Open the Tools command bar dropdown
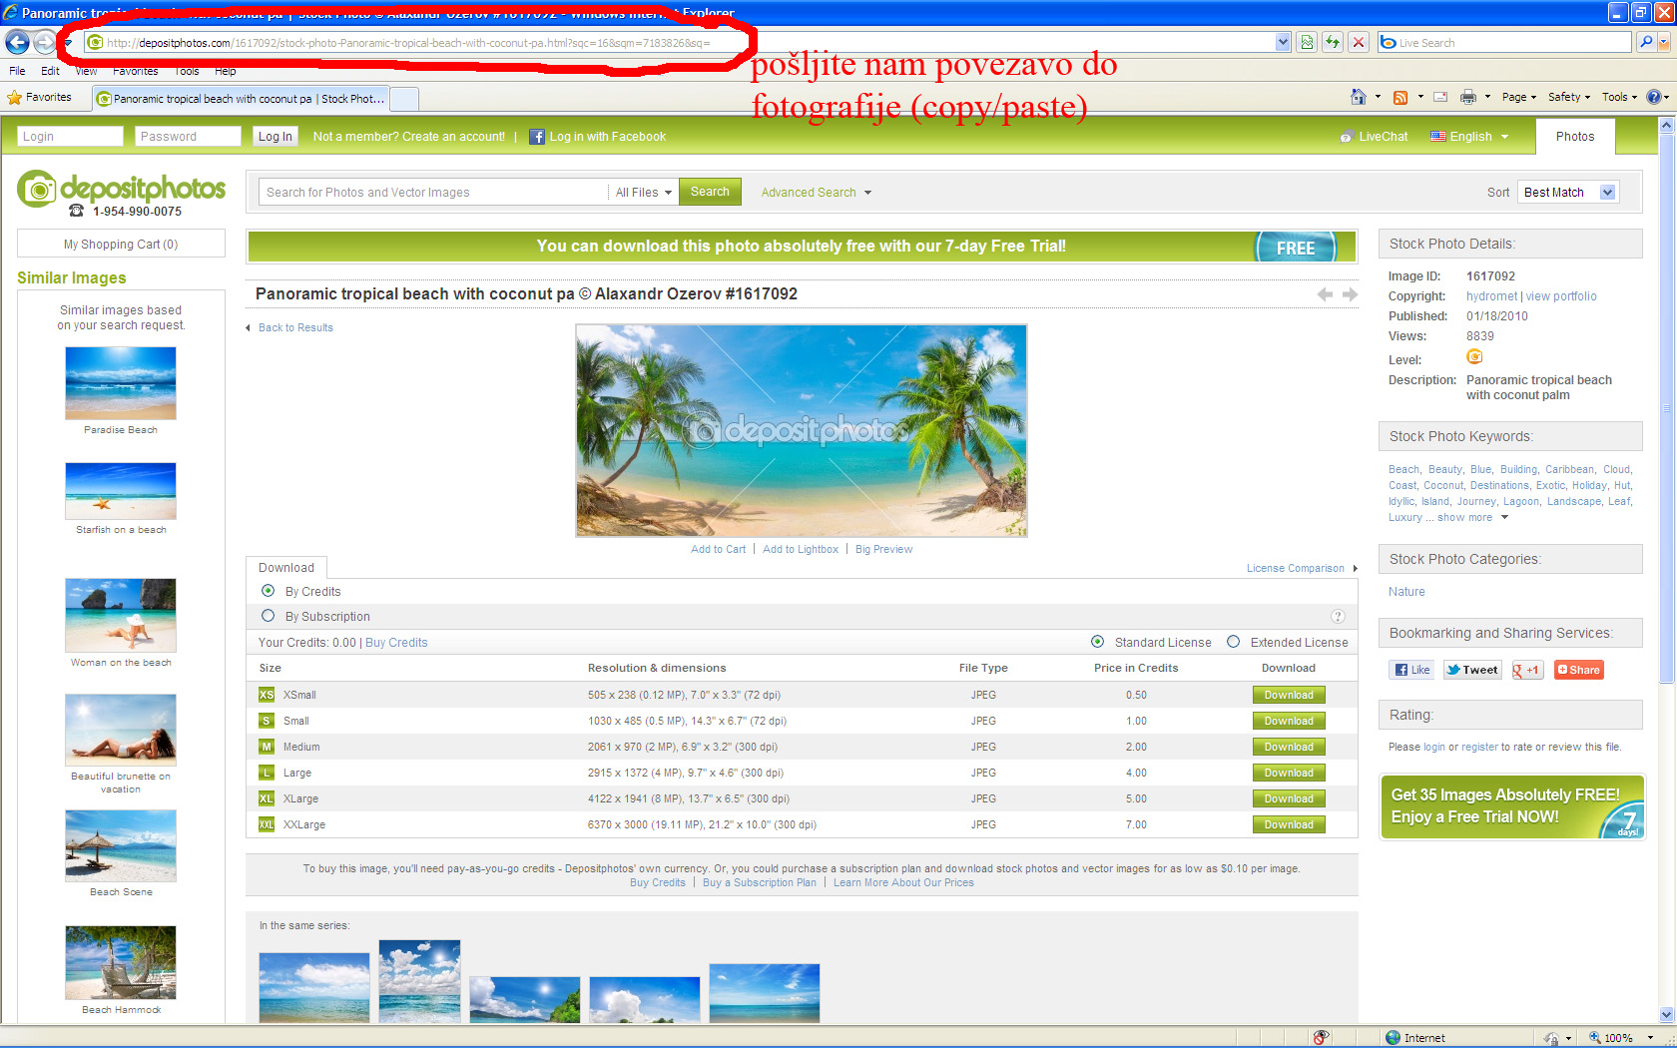The image size is (1677, 1048). (1619, 97)
